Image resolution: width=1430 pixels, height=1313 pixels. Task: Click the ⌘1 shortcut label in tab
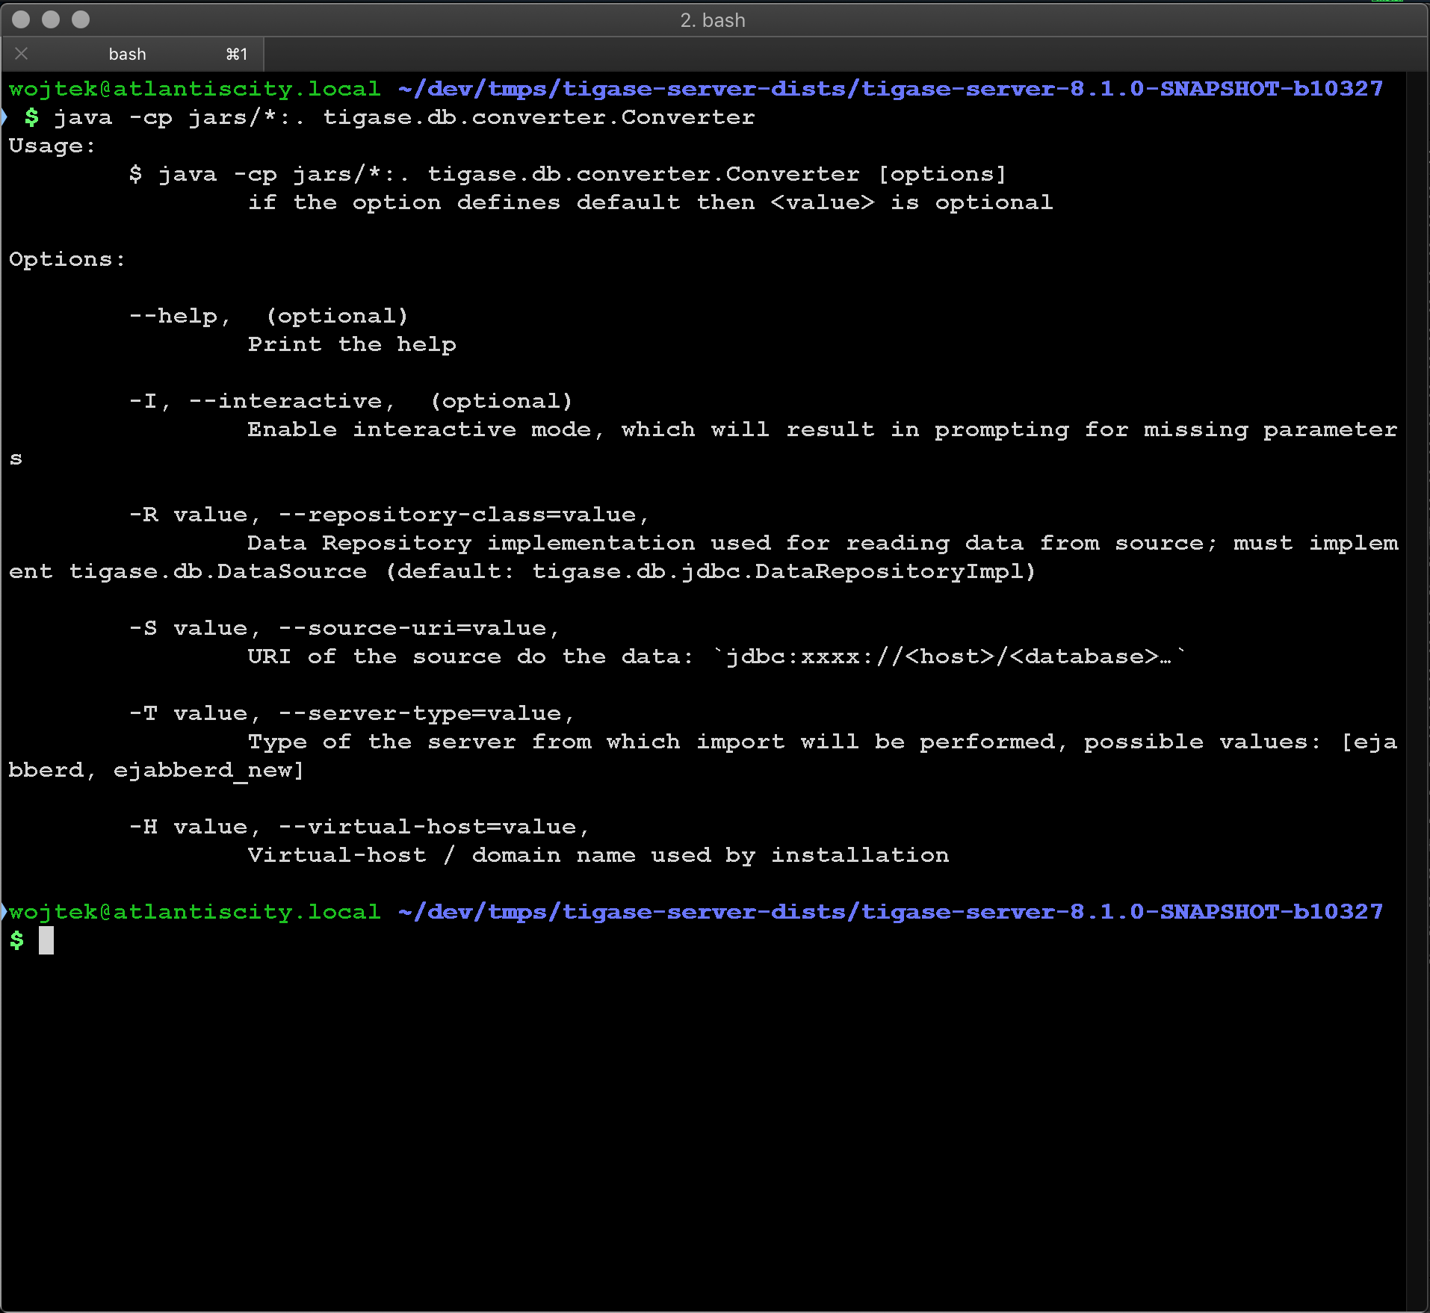(237, 54)
